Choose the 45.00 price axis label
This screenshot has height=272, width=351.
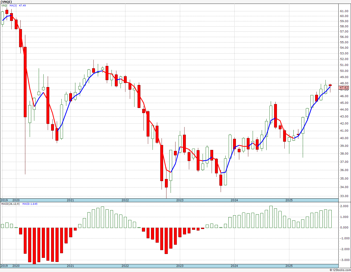(344, 103)
